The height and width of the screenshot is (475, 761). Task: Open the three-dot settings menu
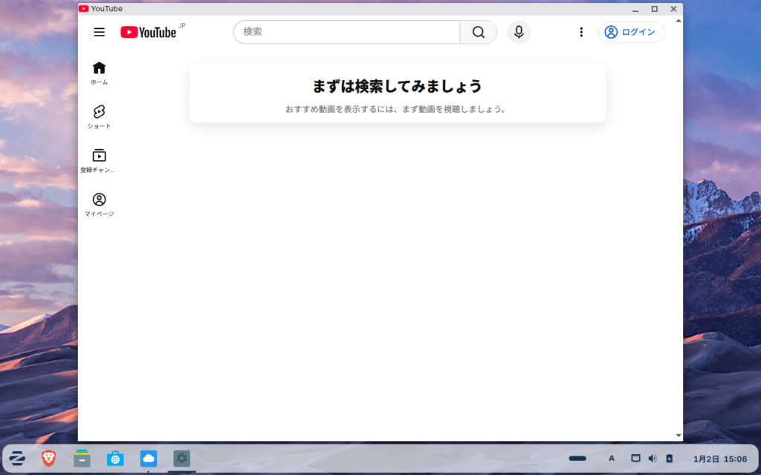click(x=581, y=32)
